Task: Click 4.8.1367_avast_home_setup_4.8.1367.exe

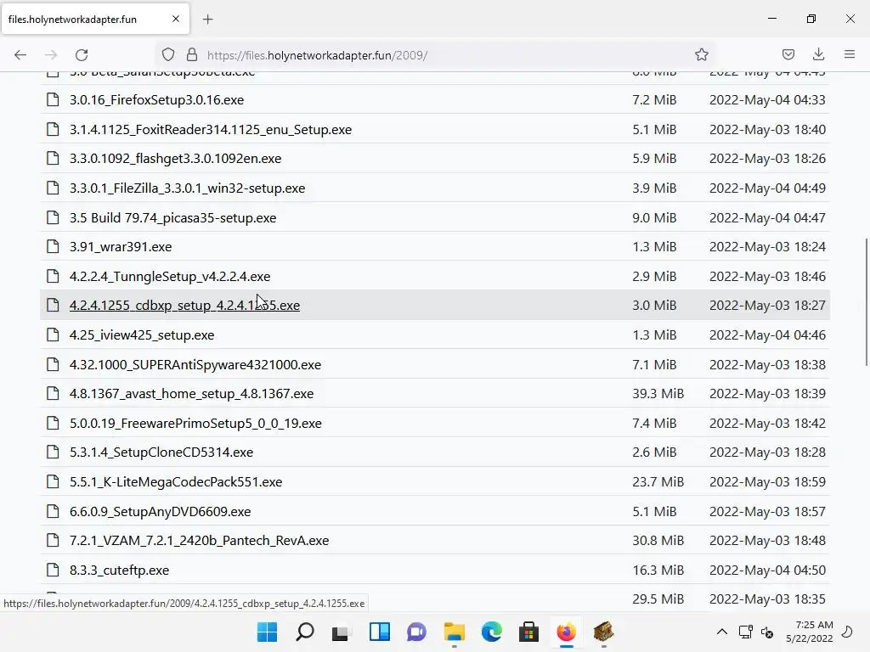Action: (191, 394)
